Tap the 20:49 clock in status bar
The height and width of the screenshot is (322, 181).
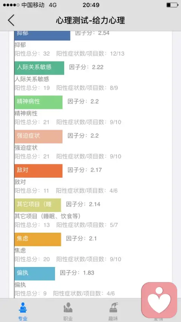[x=91, y=5]
